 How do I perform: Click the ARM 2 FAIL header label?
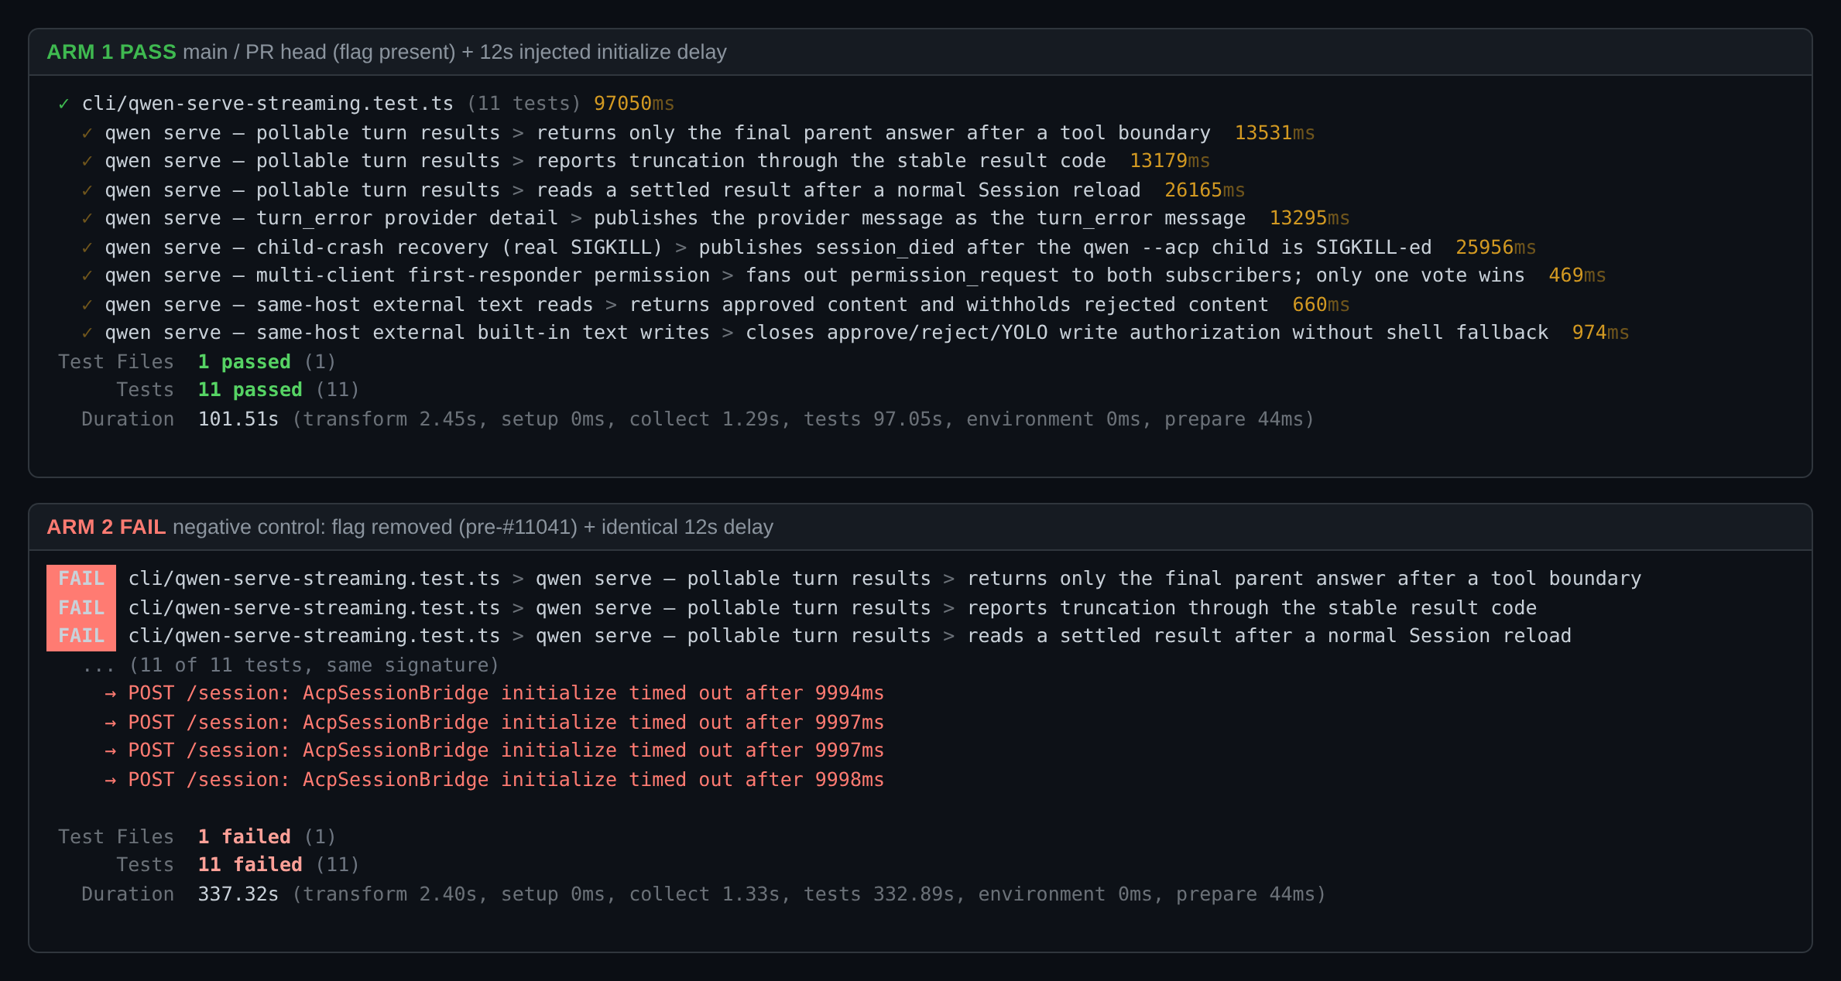coord(106,527)
